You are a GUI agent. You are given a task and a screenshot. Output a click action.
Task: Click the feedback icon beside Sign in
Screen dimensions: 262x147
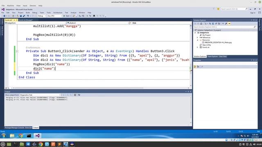(260, 13)
